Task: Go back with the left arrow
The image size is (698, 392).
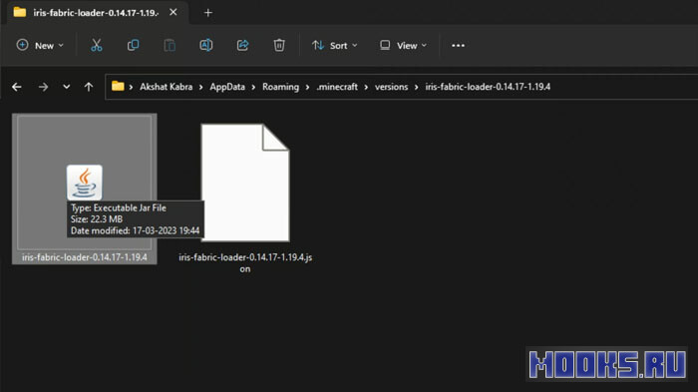Action: pyautogui.click(x=17, y=87)
